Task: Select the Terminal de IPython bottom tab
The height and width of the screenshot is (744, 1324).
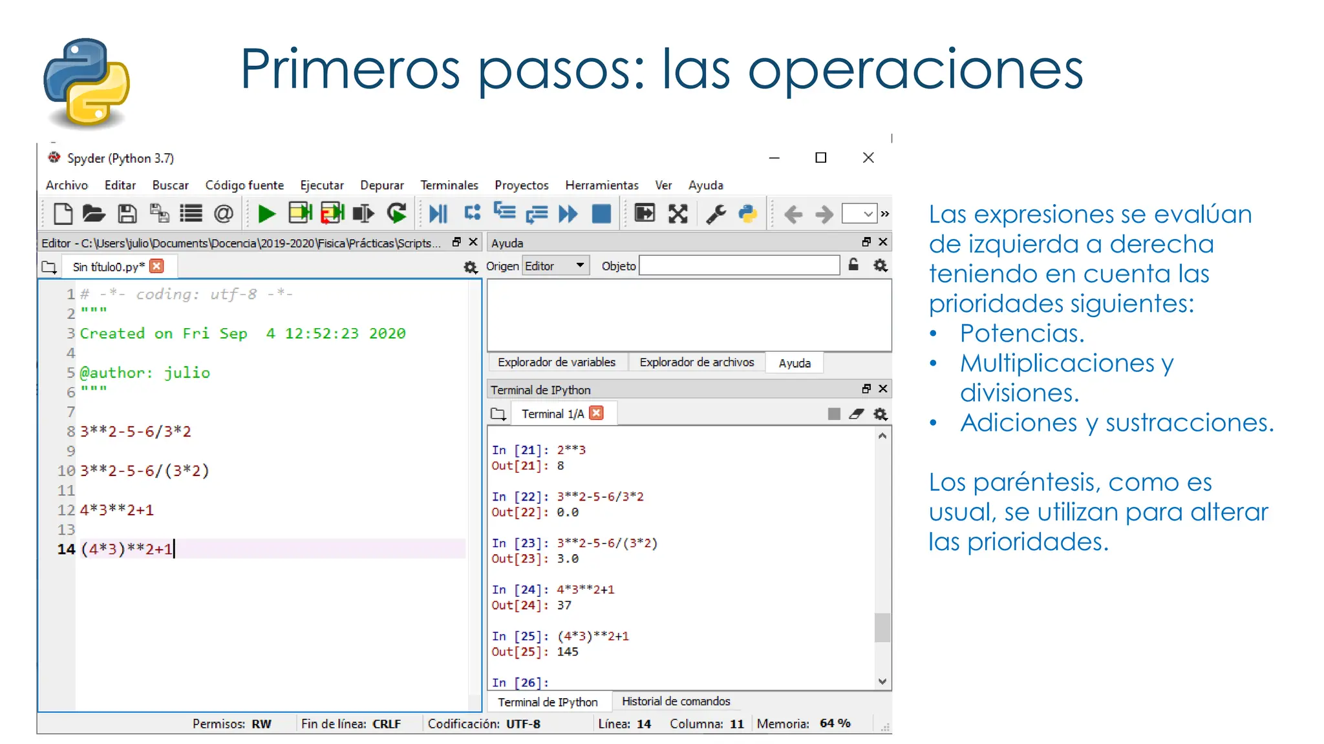Action: (x=548, y=702)
